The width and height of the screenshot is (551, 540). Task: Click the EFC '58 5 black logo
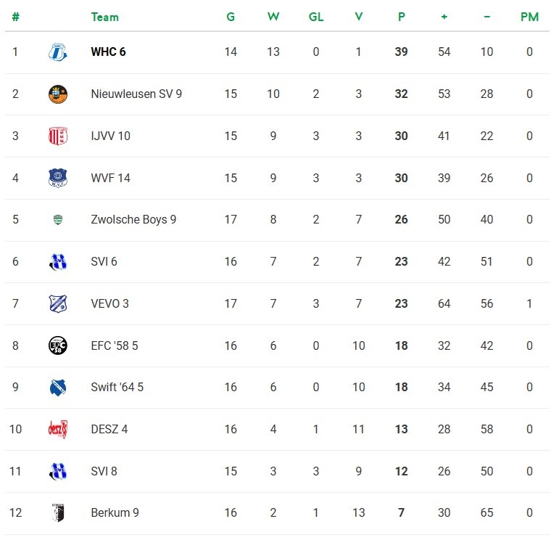[57, 345]
